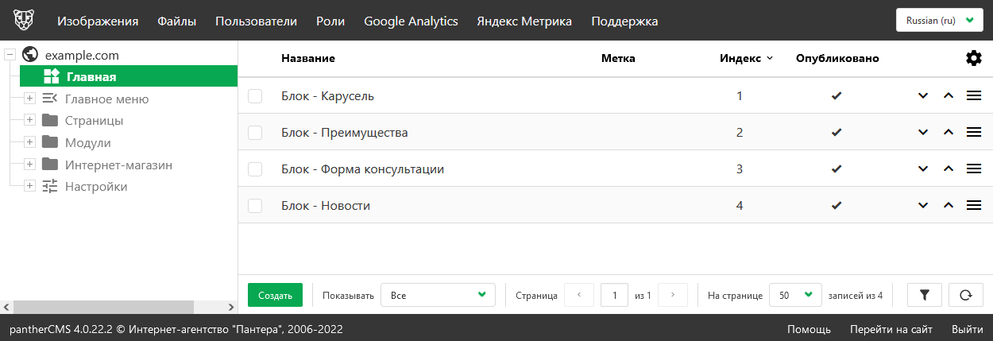Screen dimensions: 993x341
Task: Open the Яндекс Метрика menu
Action: [x=524, y=21]
